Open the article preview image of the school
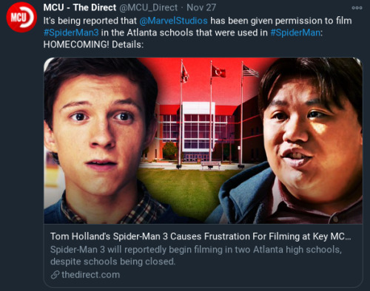This screenshot has height=291, width=370. [x=203, y=140]
